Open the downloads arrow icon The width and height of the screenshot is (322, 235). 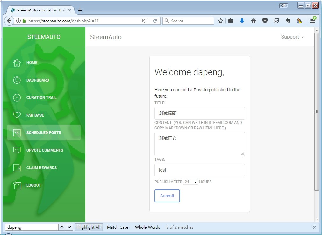click(242, 21)
